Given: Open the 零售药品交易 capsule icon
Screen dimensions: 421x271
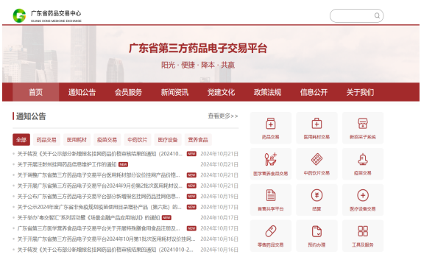Looking at the screenshot, I should tap(271, 231).
